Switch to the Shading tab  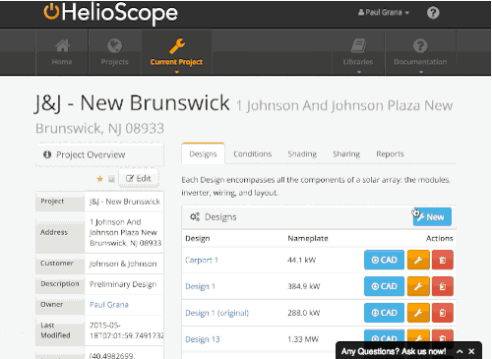tap(302, 153)
